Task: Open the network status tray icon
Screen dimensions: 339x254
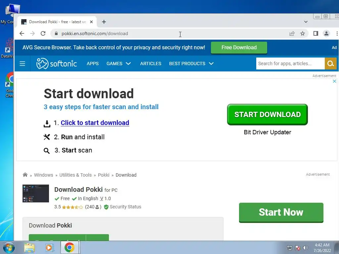Action: (x=289, y=248)
